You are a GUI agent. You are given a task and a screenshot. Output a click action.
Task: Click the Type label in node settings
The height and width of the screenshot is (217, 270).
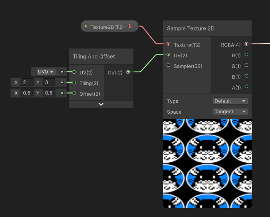point(173,101)
